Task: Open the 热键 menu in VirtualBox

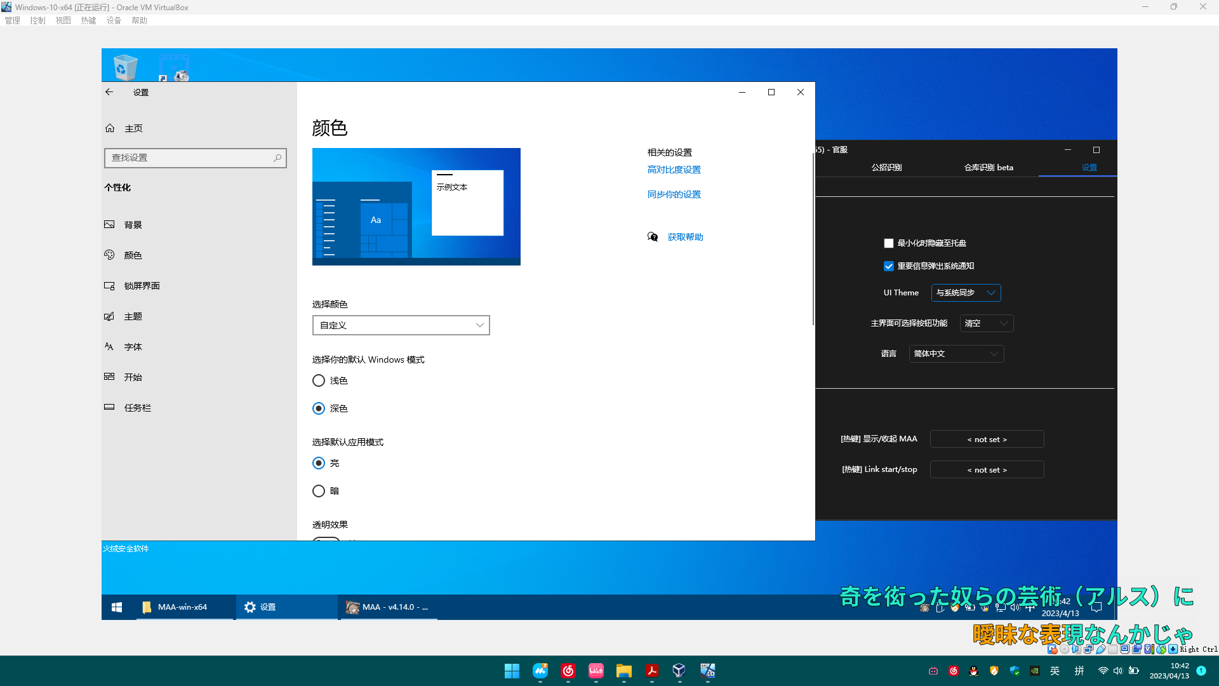Action: pos(88,20)
